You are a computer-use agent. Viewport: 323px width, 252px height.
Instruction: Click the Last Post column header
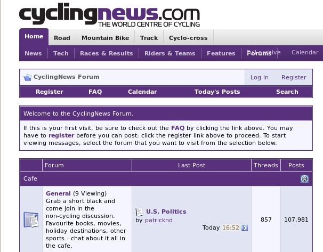pos(191,165)
